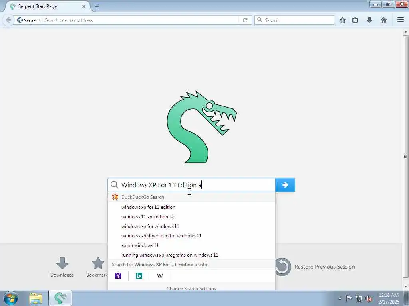Screen dimensions: 409x306
Task: Click the Serpent globe identity icon
Action: (x=20, y=20)
